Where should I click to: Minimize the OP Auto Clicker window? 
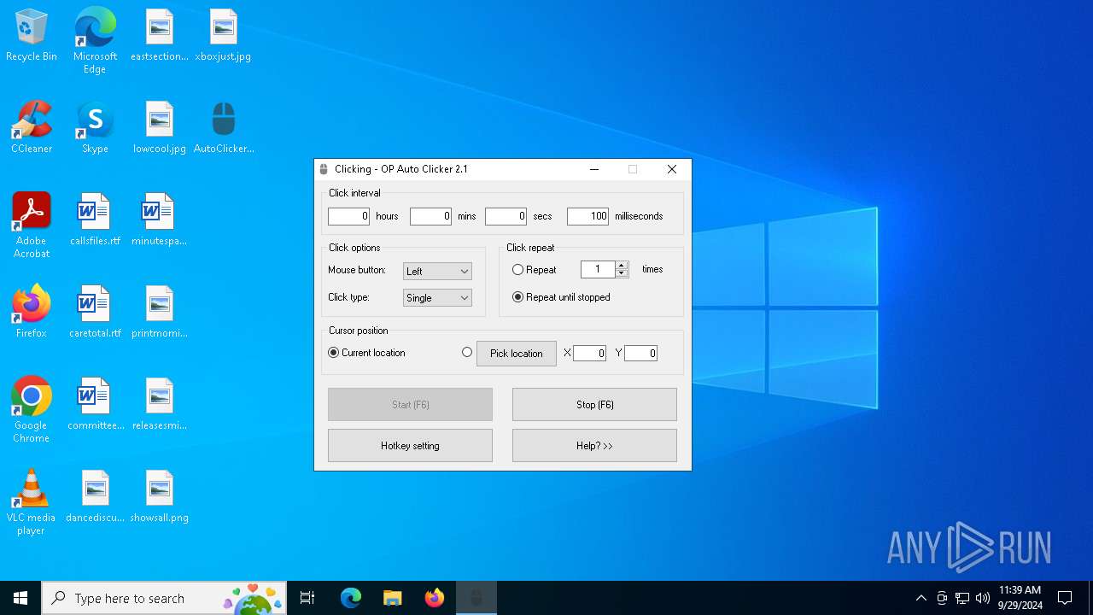[594, 169]
